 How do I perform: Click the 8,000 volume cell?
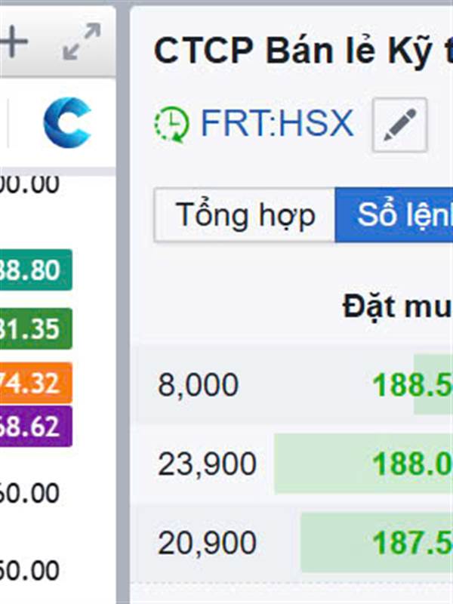[199, 384]
